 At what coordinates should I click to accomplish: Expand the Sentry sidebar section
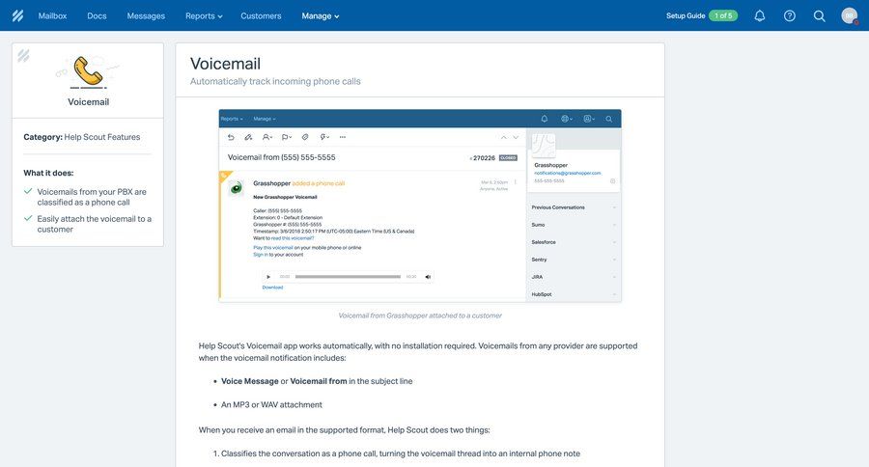pos(573,260)
